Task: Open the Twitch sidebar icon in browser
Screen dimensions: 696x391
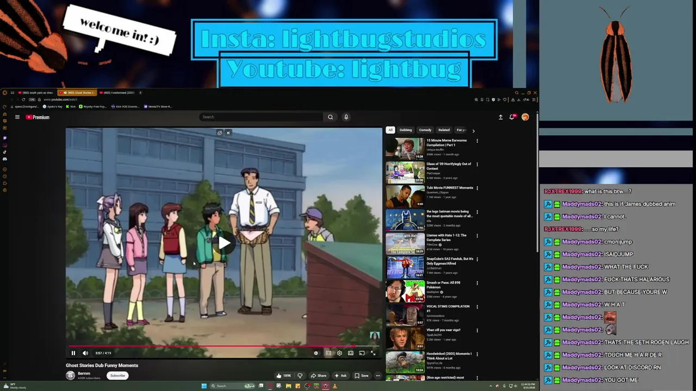Action: pyautogui.click(x=5, y=138)
